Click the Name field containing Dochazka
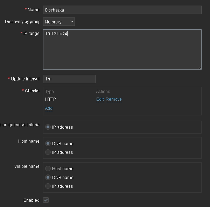Screen dimensions: 210x207 (122, 10)
